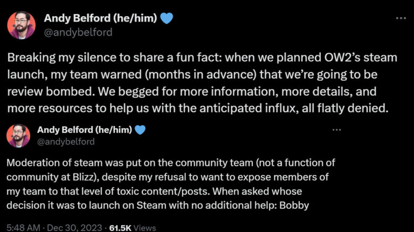Click the '61.5K' view count number

120,227
